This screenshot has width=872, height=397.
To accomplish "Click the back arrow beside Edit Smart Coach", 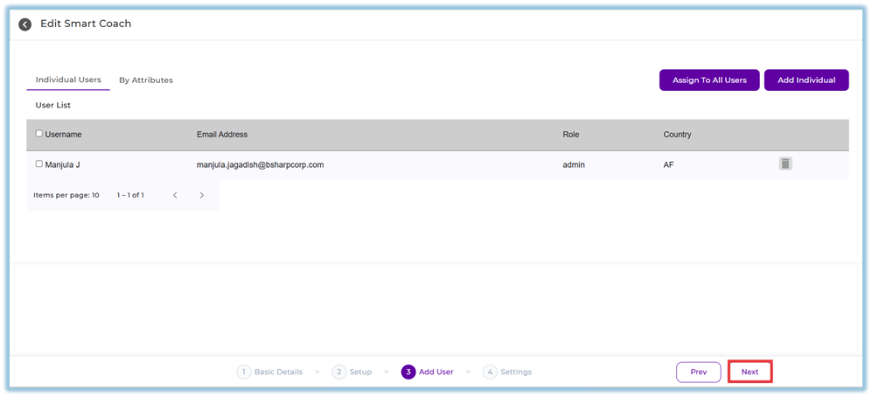I will click(x=25, y=24).
